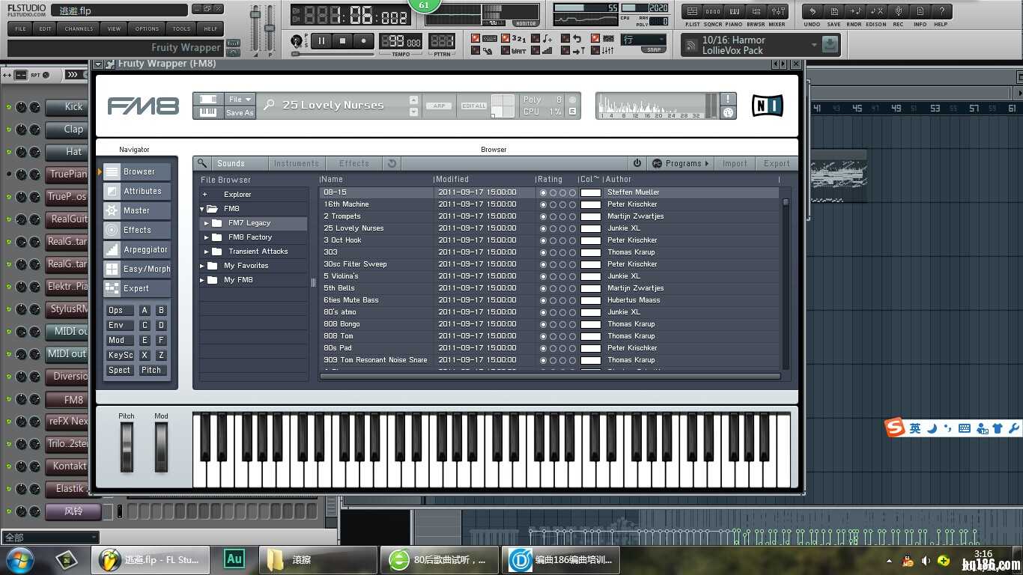This screenshot has height=575, width=1023.
Task: Open the FL Studio browser (BRWSR)
Action: click(x=756, y=11)
